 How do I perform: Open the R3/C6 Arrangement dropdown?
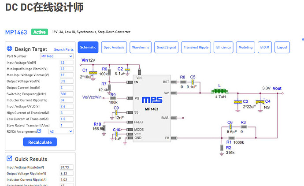click(61, 131)
